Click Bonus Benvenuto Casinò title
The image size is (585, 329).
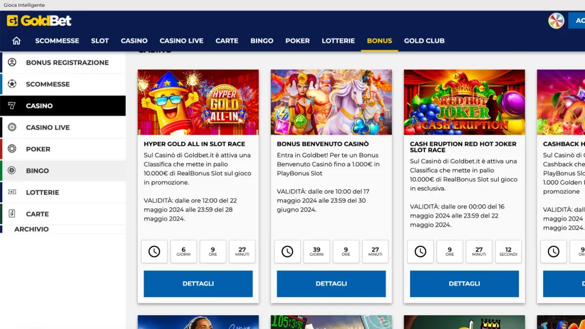coord(323,144)
